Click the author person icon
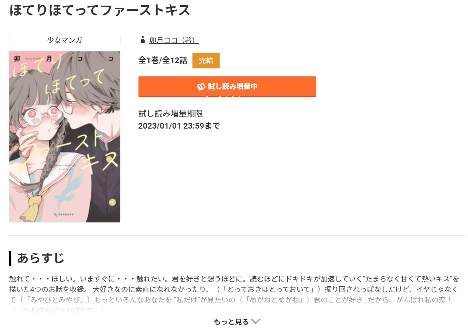This screenshot has width=468, height=330. [143, 40]
